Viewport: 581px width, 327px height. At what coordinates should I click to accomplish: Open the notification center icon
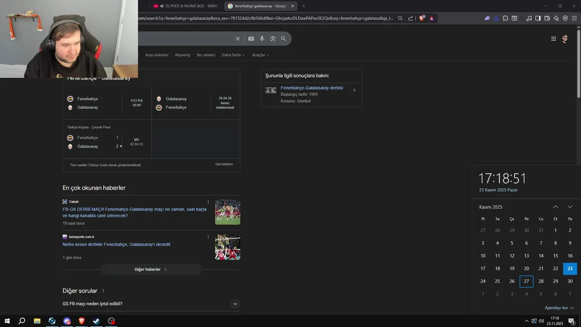(x=571, y=321)
